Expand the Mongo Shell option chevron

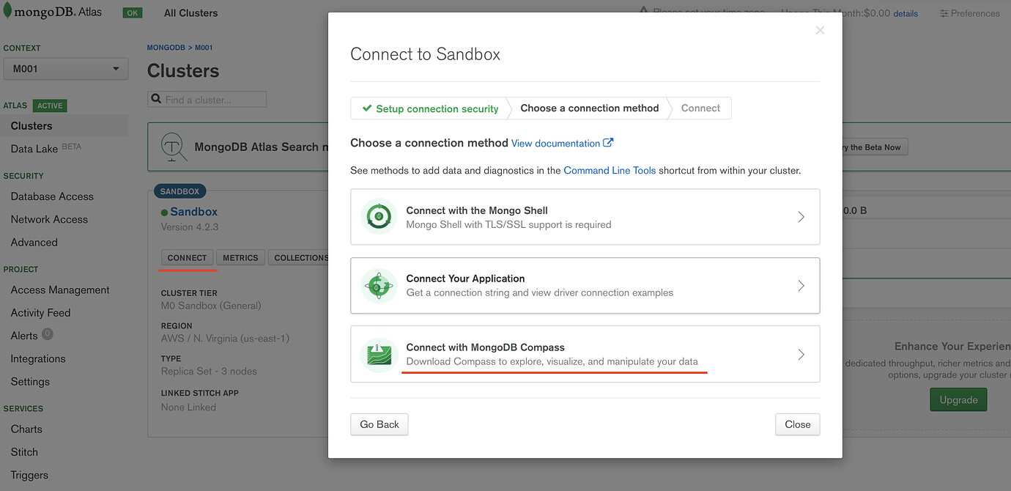coord(801,217)
